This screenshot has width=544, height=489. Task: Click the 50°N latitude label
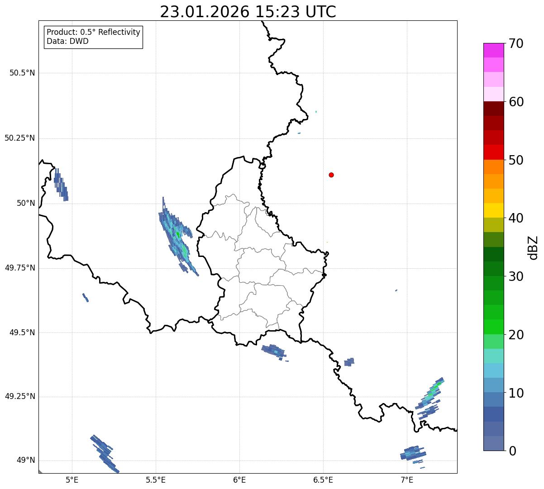pyautogui.click(x=25, y=203)
